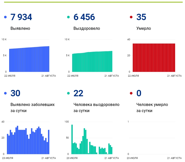The width and height of the screenshot is (185, 162).
Task: Click the label Выздоровело
Action: pyautogui.click(x=87, y=28)
